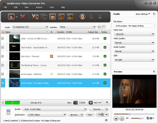This screenshot has height=124, width=158.
Task: Click the Merge clips toolbar icon
Action: (44, 17)
